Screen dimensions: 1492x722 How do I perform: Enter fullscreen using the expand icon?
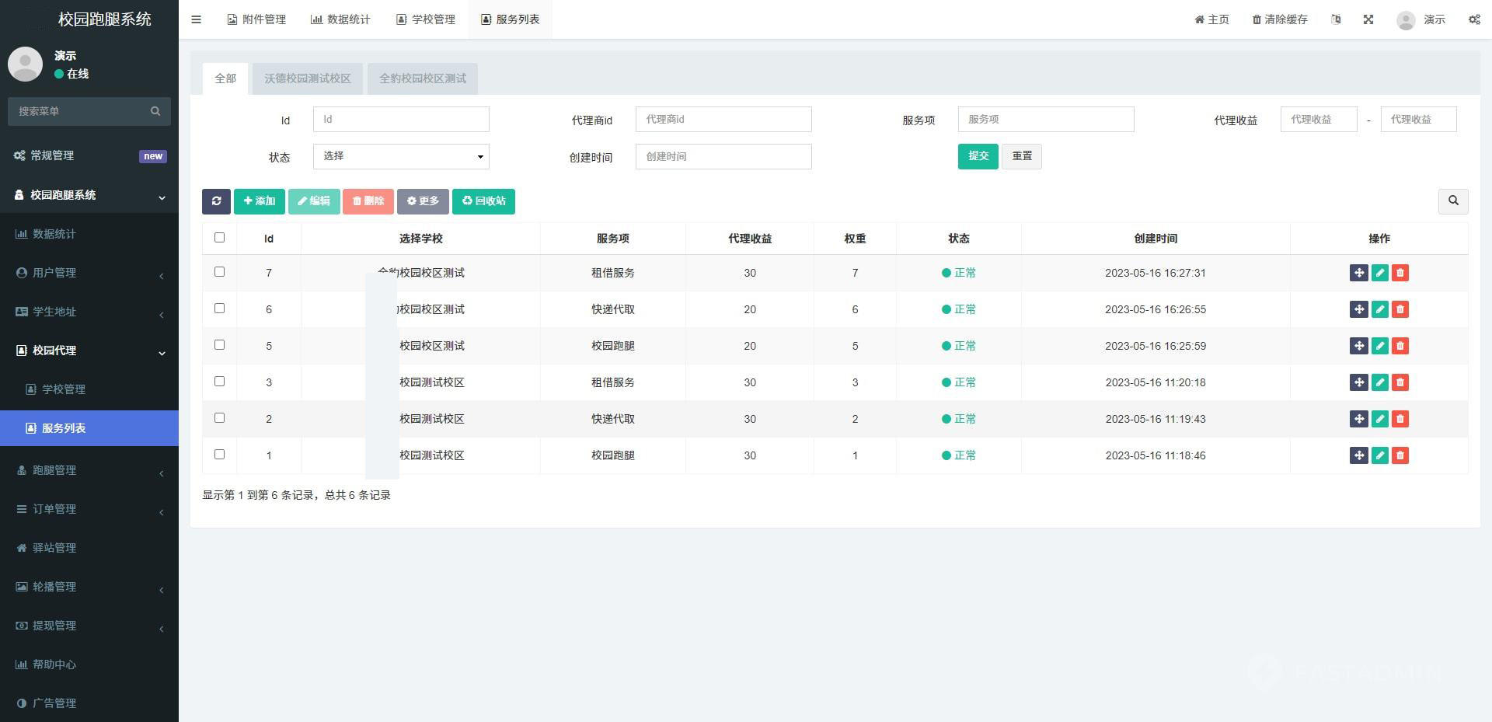(x=1368, y=19)
